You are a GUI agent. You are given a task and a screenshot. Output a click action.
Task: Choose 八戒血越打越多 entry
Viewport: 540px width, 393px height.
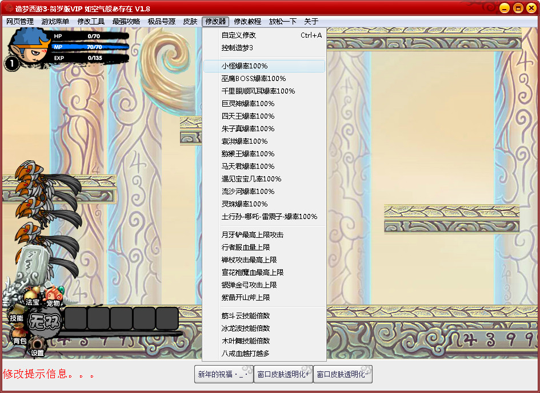coord(264,354)
